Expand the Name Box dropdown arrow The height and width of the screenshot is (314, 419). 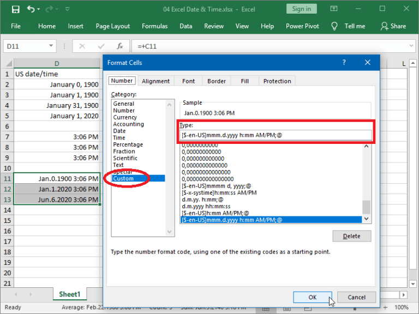click(x=51, y=46)
